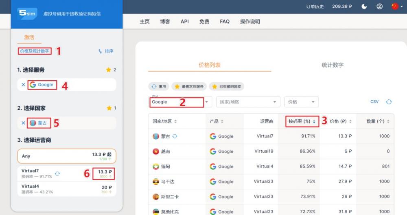The height and width of the screenshot is (215, 407).
Task: Click the selected Google service chip
Action: (42, 85)
